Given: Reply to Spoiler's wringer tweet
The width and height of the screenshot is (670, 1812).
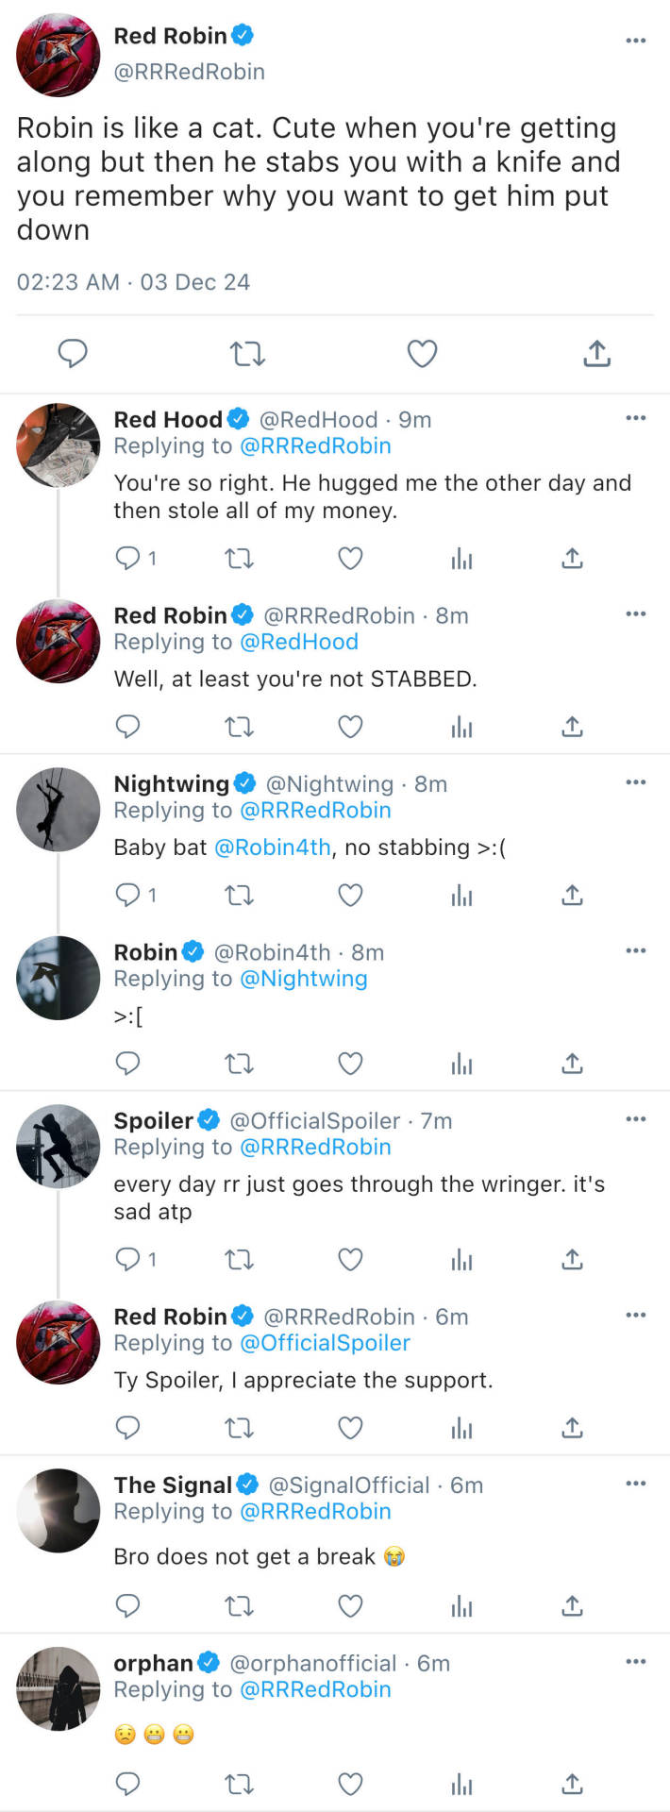Looking at the screenshot, I should pyautogui.click(x=127, y=1259).
